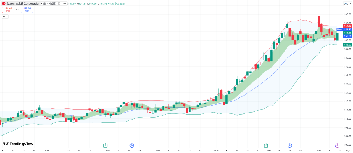
Task: Select the Exxon Mobil Corporation symbol title
Action: click(x=23, y=4)
